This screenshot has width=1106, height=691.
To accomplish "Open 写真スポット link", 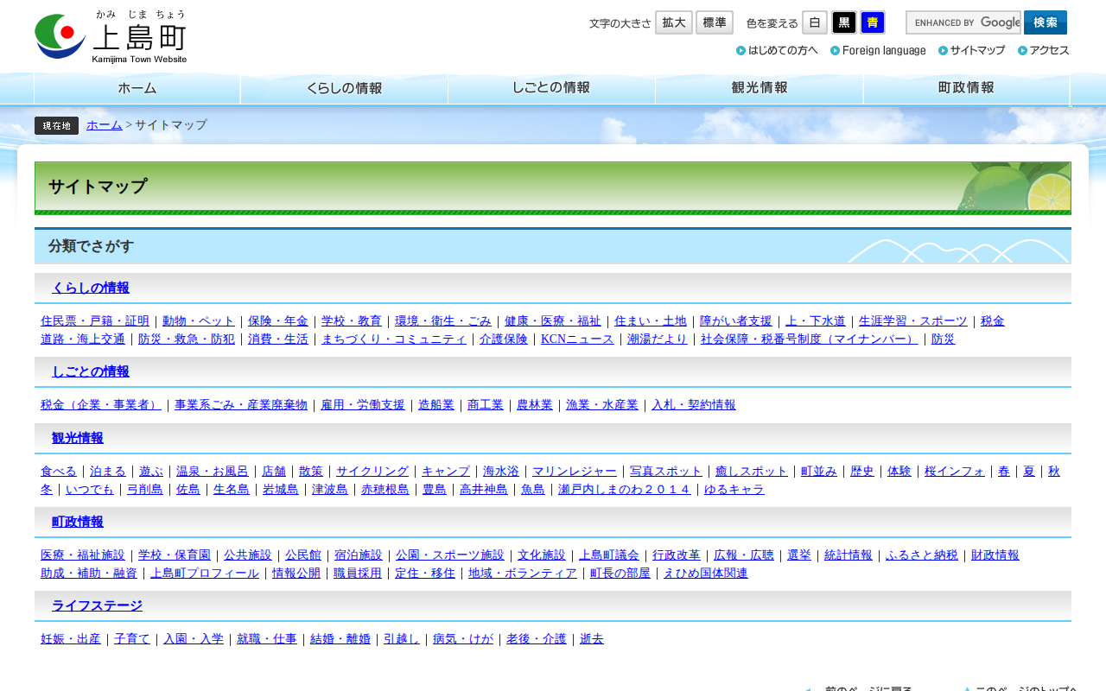I will point(666,472).
